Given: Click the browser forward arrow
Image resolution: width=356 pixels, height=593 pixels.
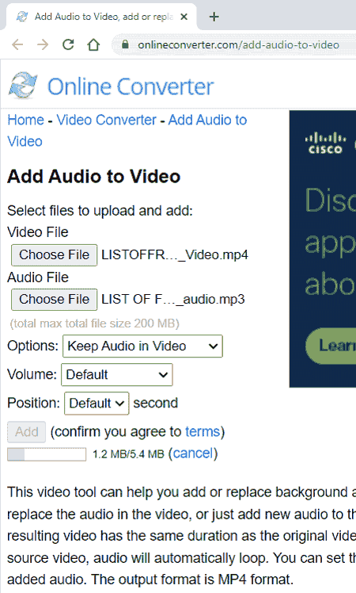Looking at the screenshot, I should click(x=43, y=44).
